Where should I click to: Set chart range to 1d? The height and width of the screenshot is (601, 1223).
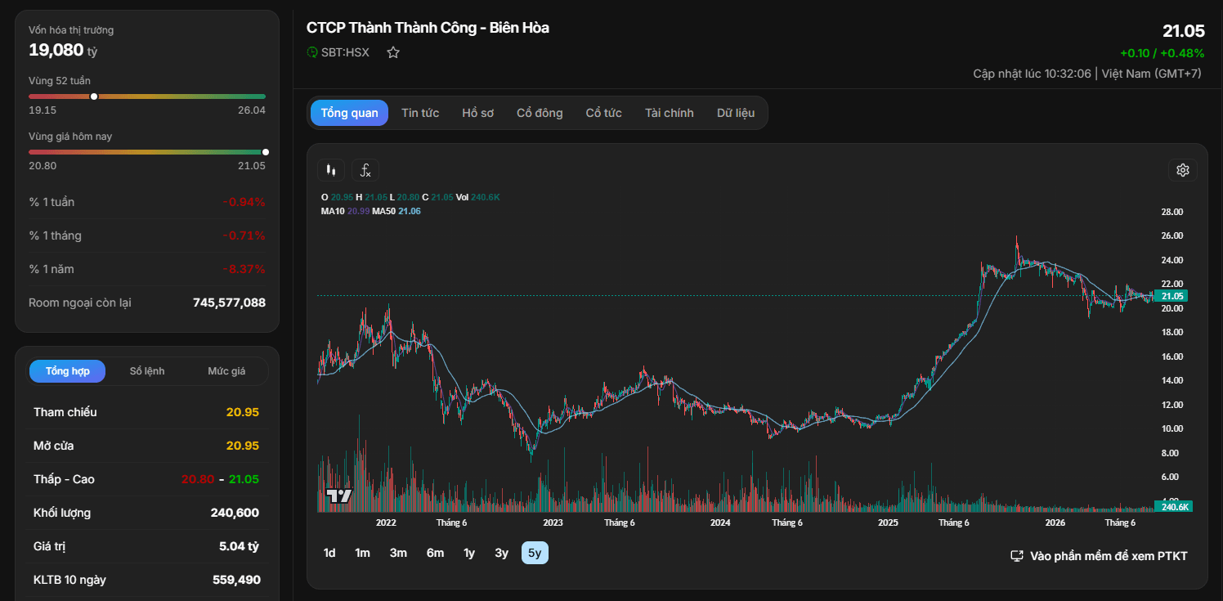tap(329, 554)
